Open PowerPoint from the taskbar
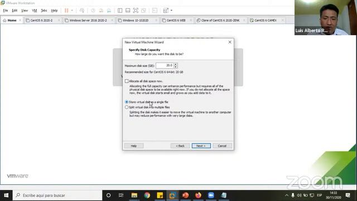This screenshot has width=357, height=201. 185,195
